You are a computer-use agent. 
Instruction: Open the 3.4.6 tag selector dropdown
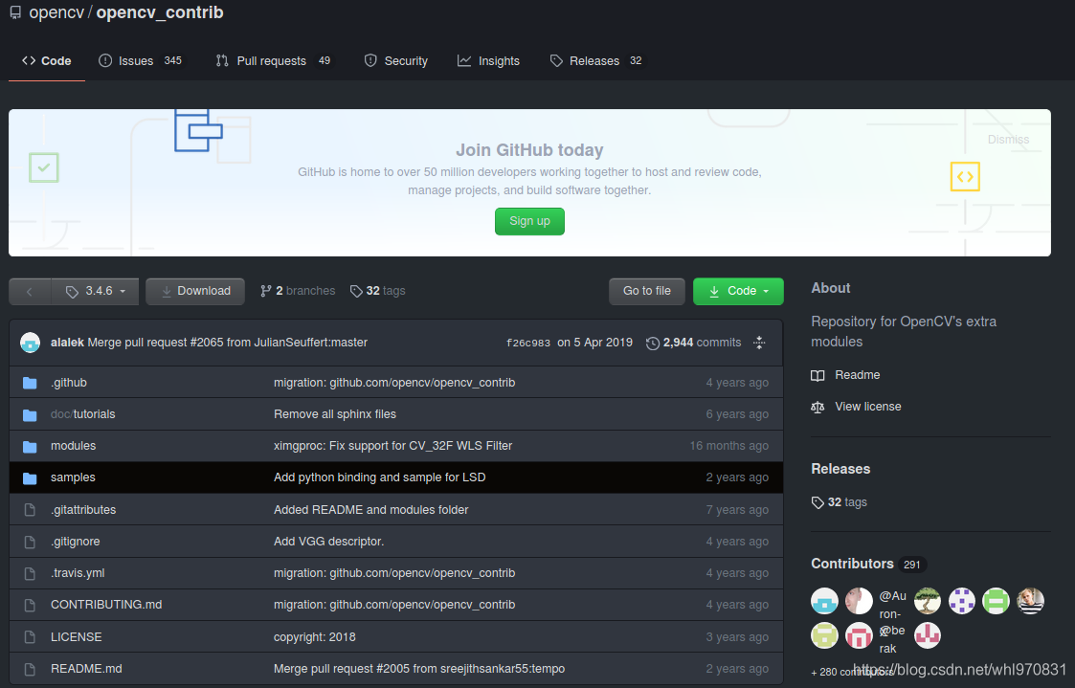click(96, 291)
